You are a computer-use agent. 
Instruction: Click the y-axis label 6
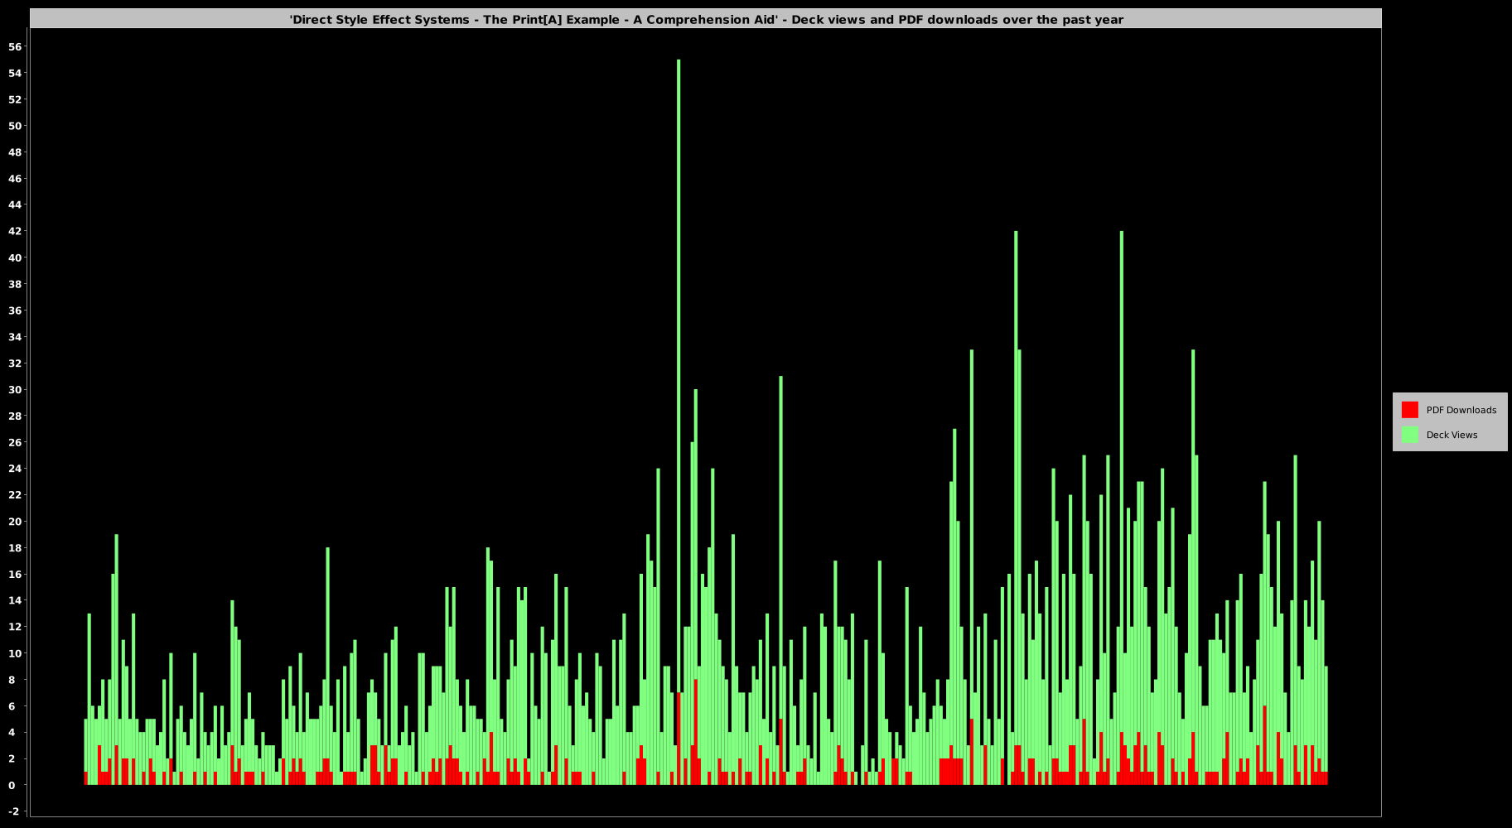12,706
